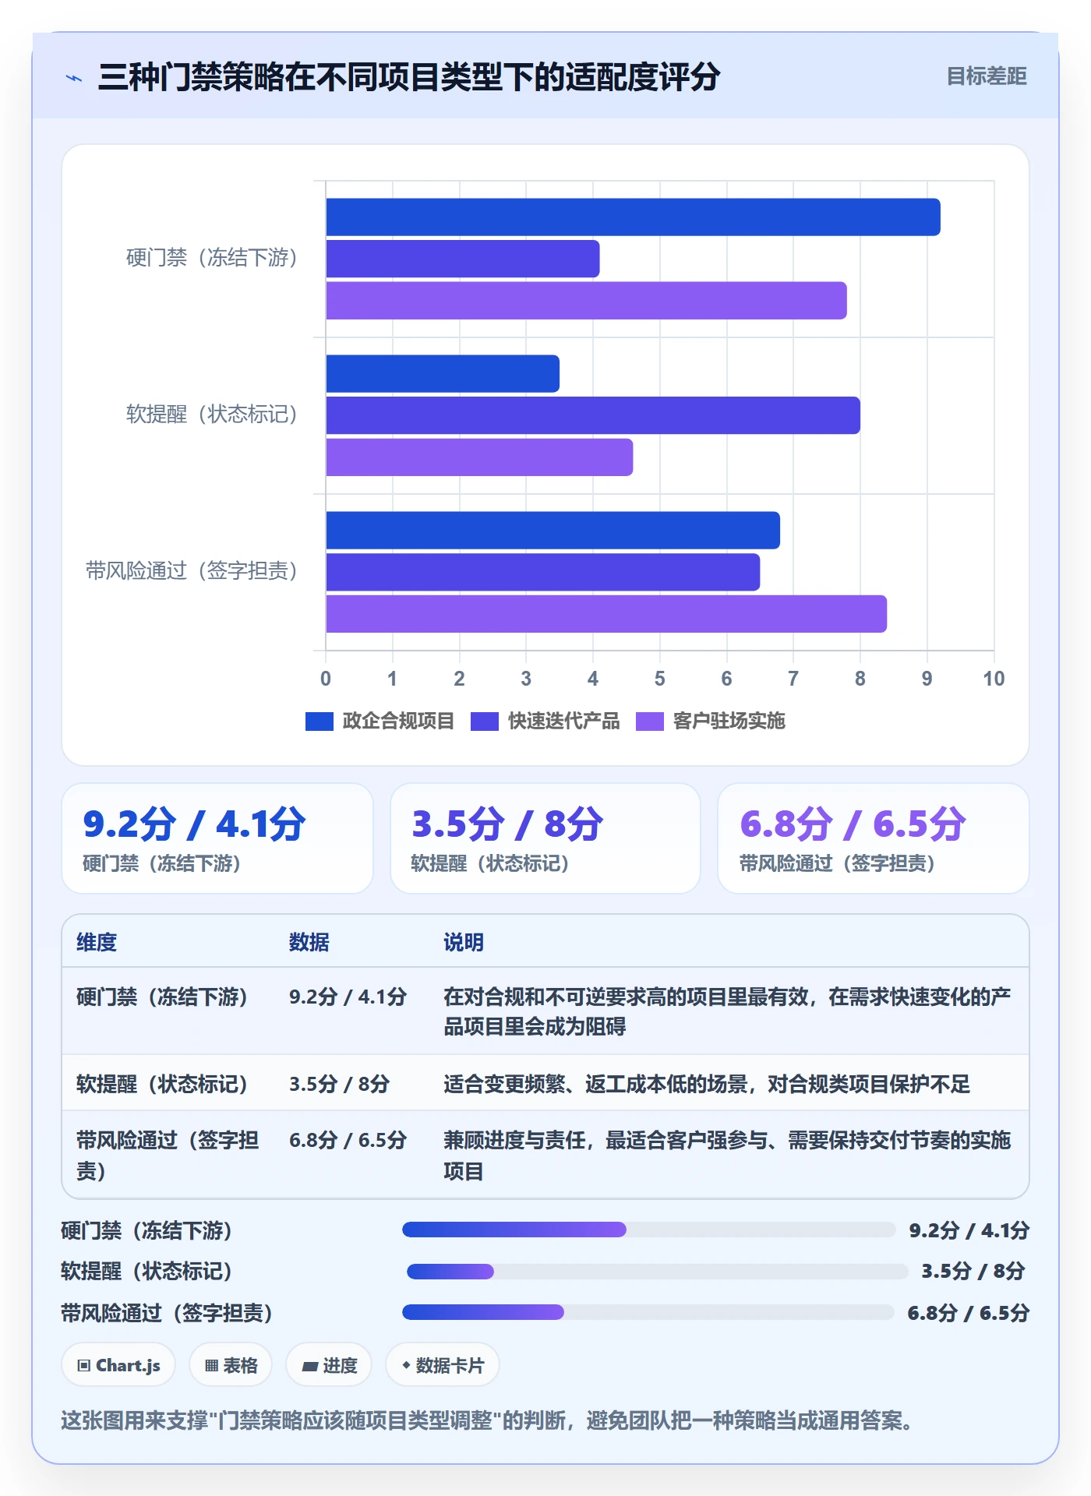Image resolution: width=1091 pixels, height=1496 pixels.
Task: Click the 客户驻场实施 legend label
Action: 729,722
